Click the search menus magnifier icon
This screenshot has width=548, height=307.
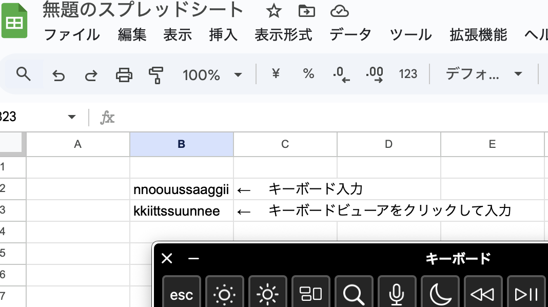point(23,74)
